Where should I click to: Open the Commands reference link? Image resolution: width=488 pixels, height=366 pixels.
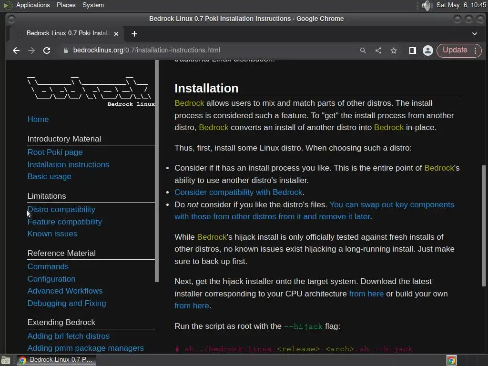point(48,267)
